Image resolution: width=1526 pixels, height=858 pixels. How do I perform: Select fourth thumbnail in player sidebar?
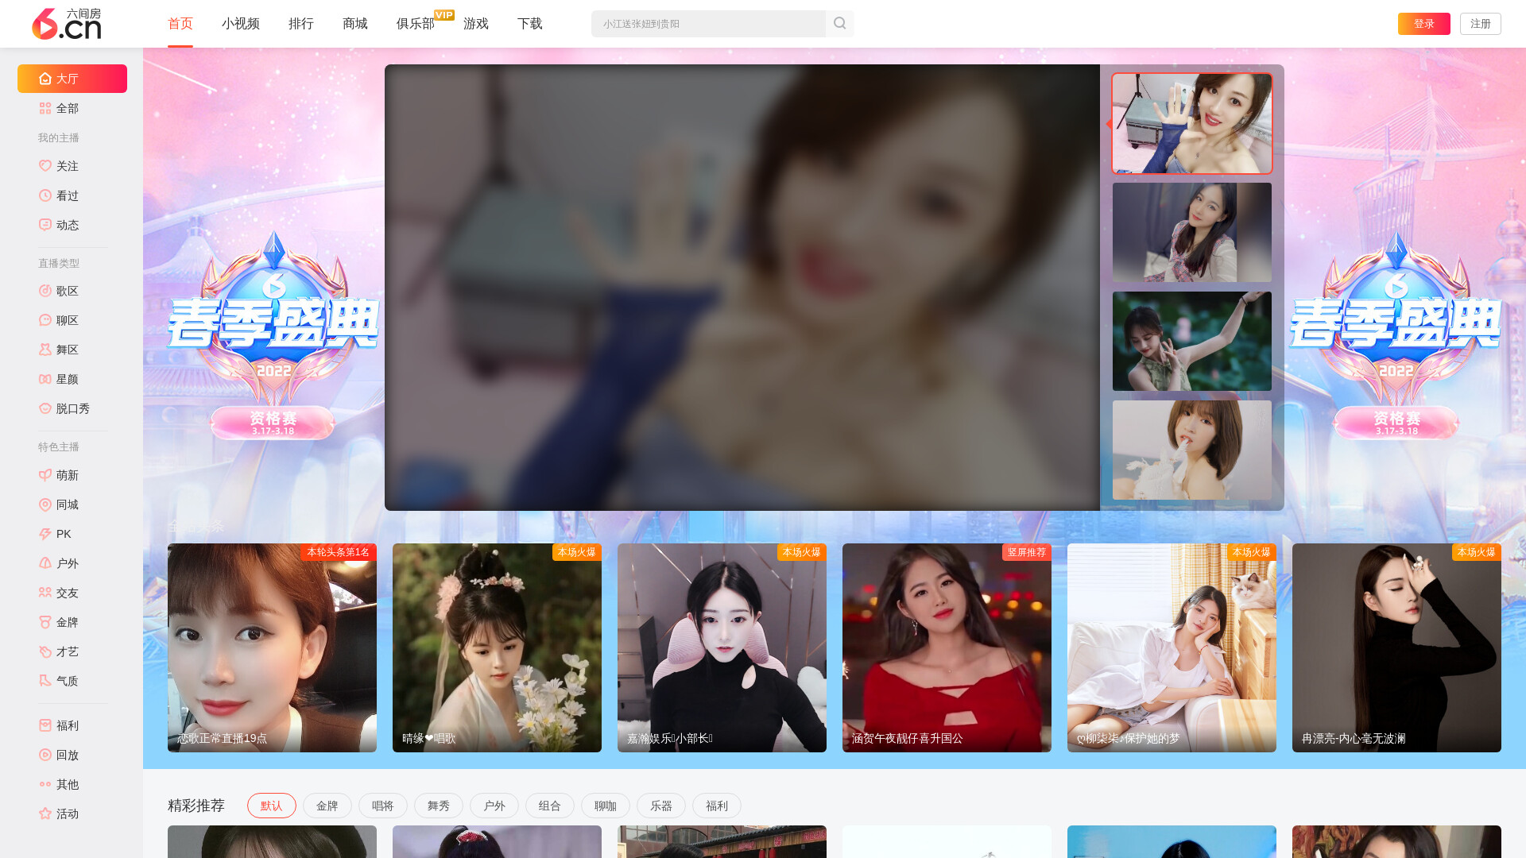1192,450
